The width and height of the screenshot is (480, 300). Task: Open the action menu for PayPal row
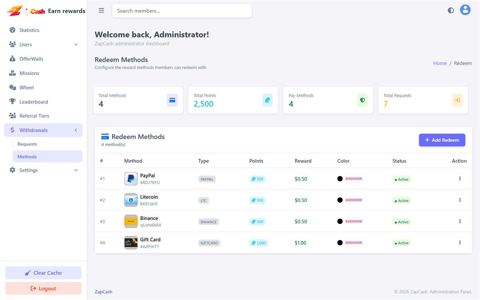(460, 178)
